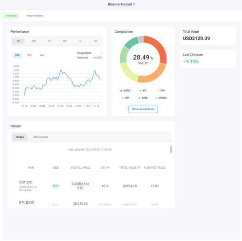Toggle MATIC legend item
Viewport: 242px width, 241px height.
125,91
